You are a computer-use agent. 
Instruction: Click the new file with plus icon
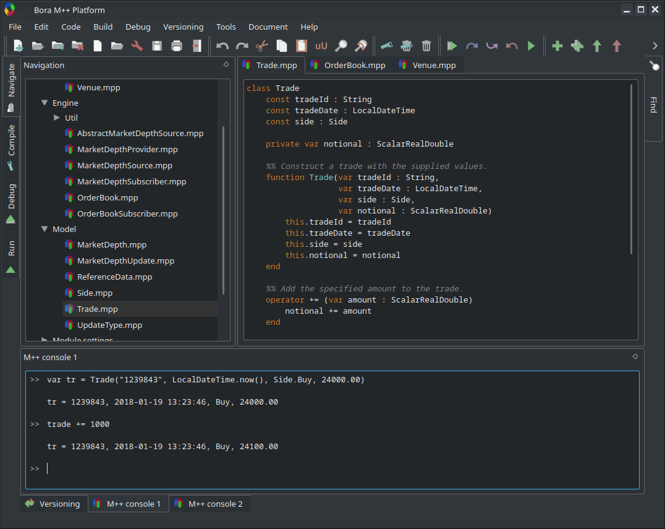[x=18, y=46]
